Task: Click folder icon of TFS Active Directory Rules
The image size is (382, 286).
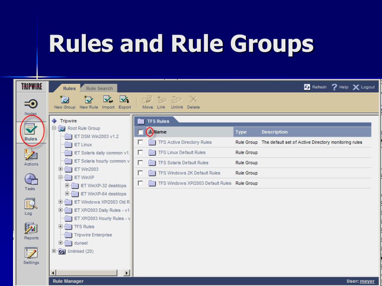Action: click(152, 142)
